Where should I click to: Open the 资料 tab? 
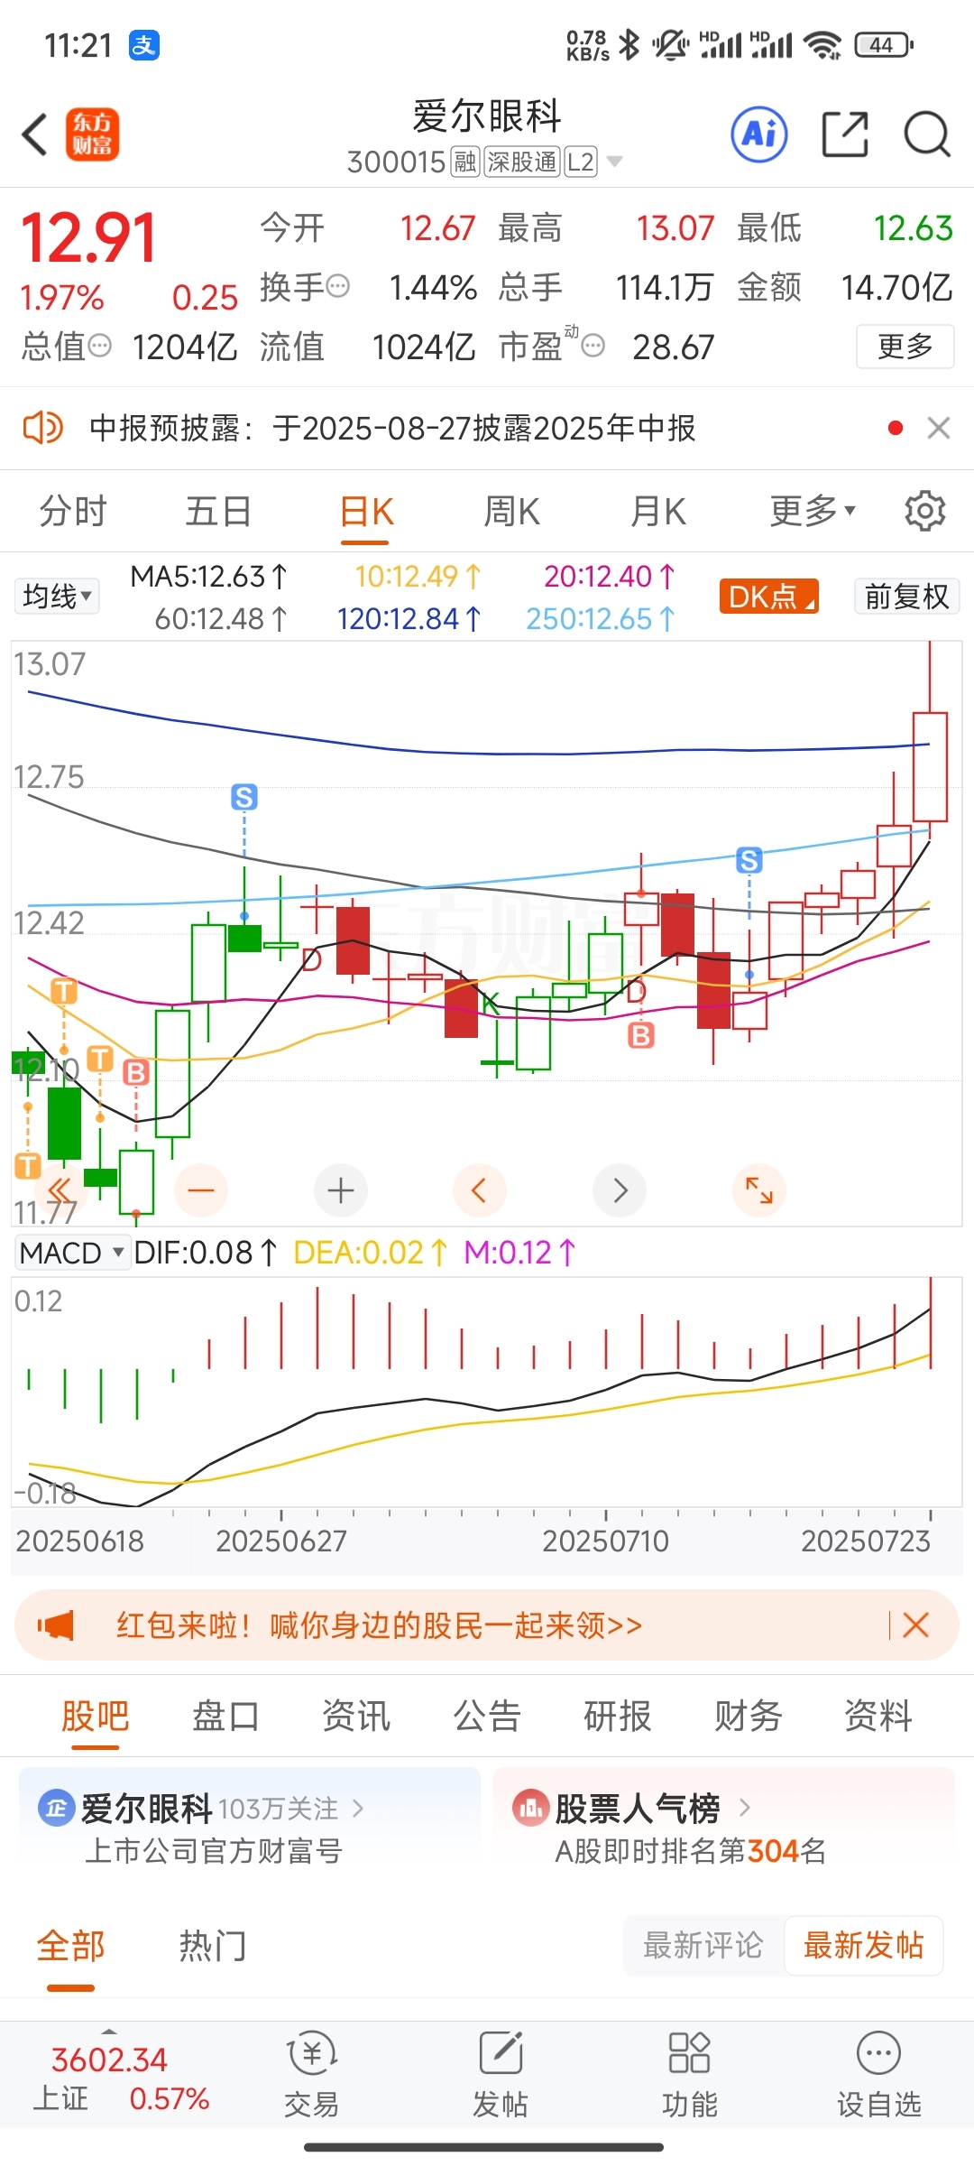pyautogui.click(x=878, y=1715)
